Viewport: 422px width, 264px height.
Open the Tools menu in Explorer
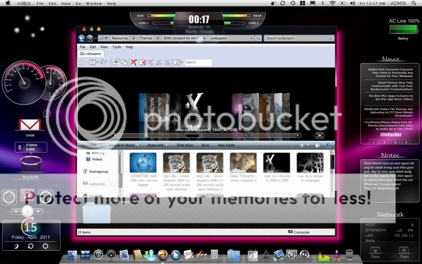pos(117,47)
